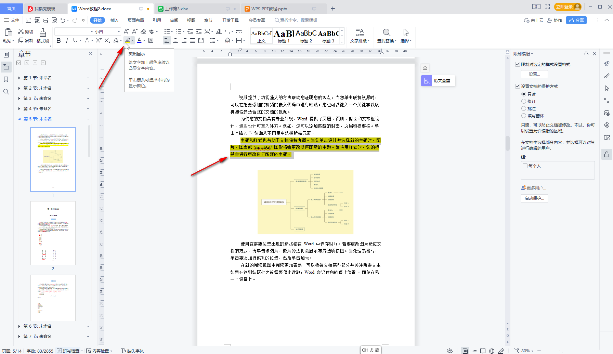Select the 填写窗体 radio button
Image resolution: width=613 pixels, height=354 pixels.
point(523,116)
